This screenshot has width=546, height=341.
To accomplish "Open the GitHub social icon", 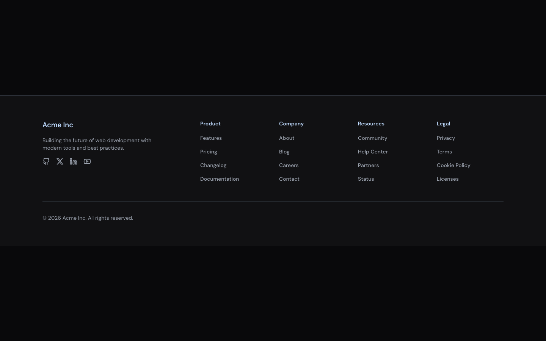I will (46, 161).
